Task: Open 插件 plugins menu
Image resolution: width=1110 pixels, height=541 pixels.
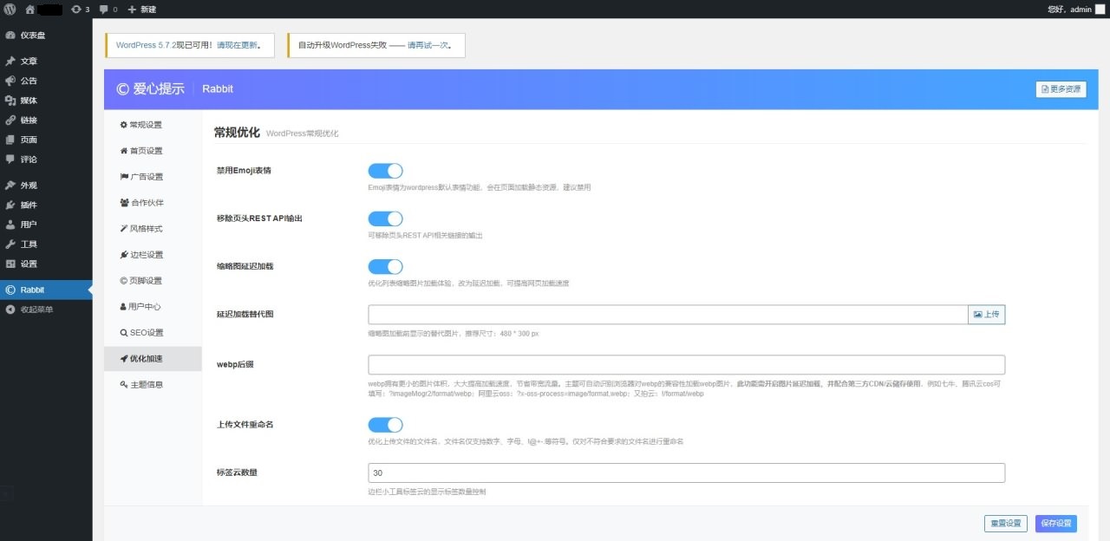Action: (46, 205)
